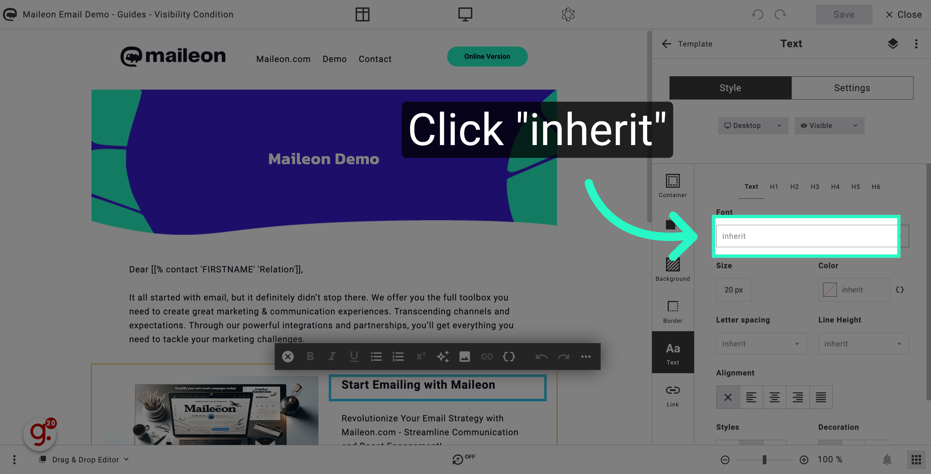Zoom in with plus magnifier

pos(804,459)
